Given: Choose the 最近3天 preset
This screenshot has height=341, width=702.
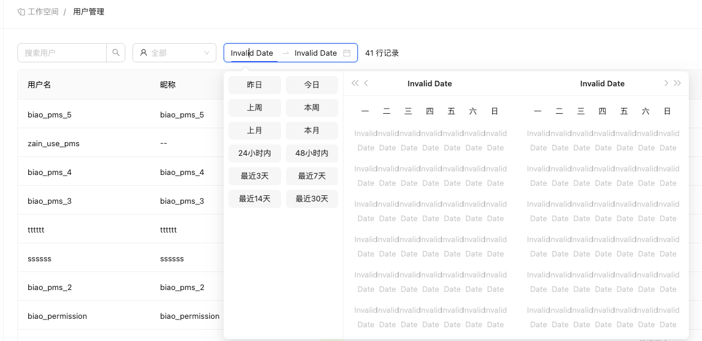Looking at the screenshot, I should tap(255, 176).
